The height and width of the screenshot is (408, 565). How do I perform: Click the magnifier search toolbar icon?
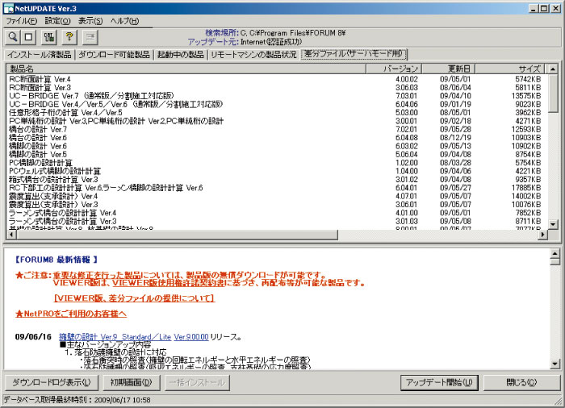pos(13,37)
